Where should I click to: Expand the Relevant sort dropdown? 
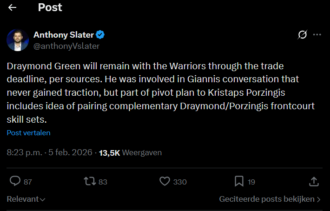click(x=26, y=199)
